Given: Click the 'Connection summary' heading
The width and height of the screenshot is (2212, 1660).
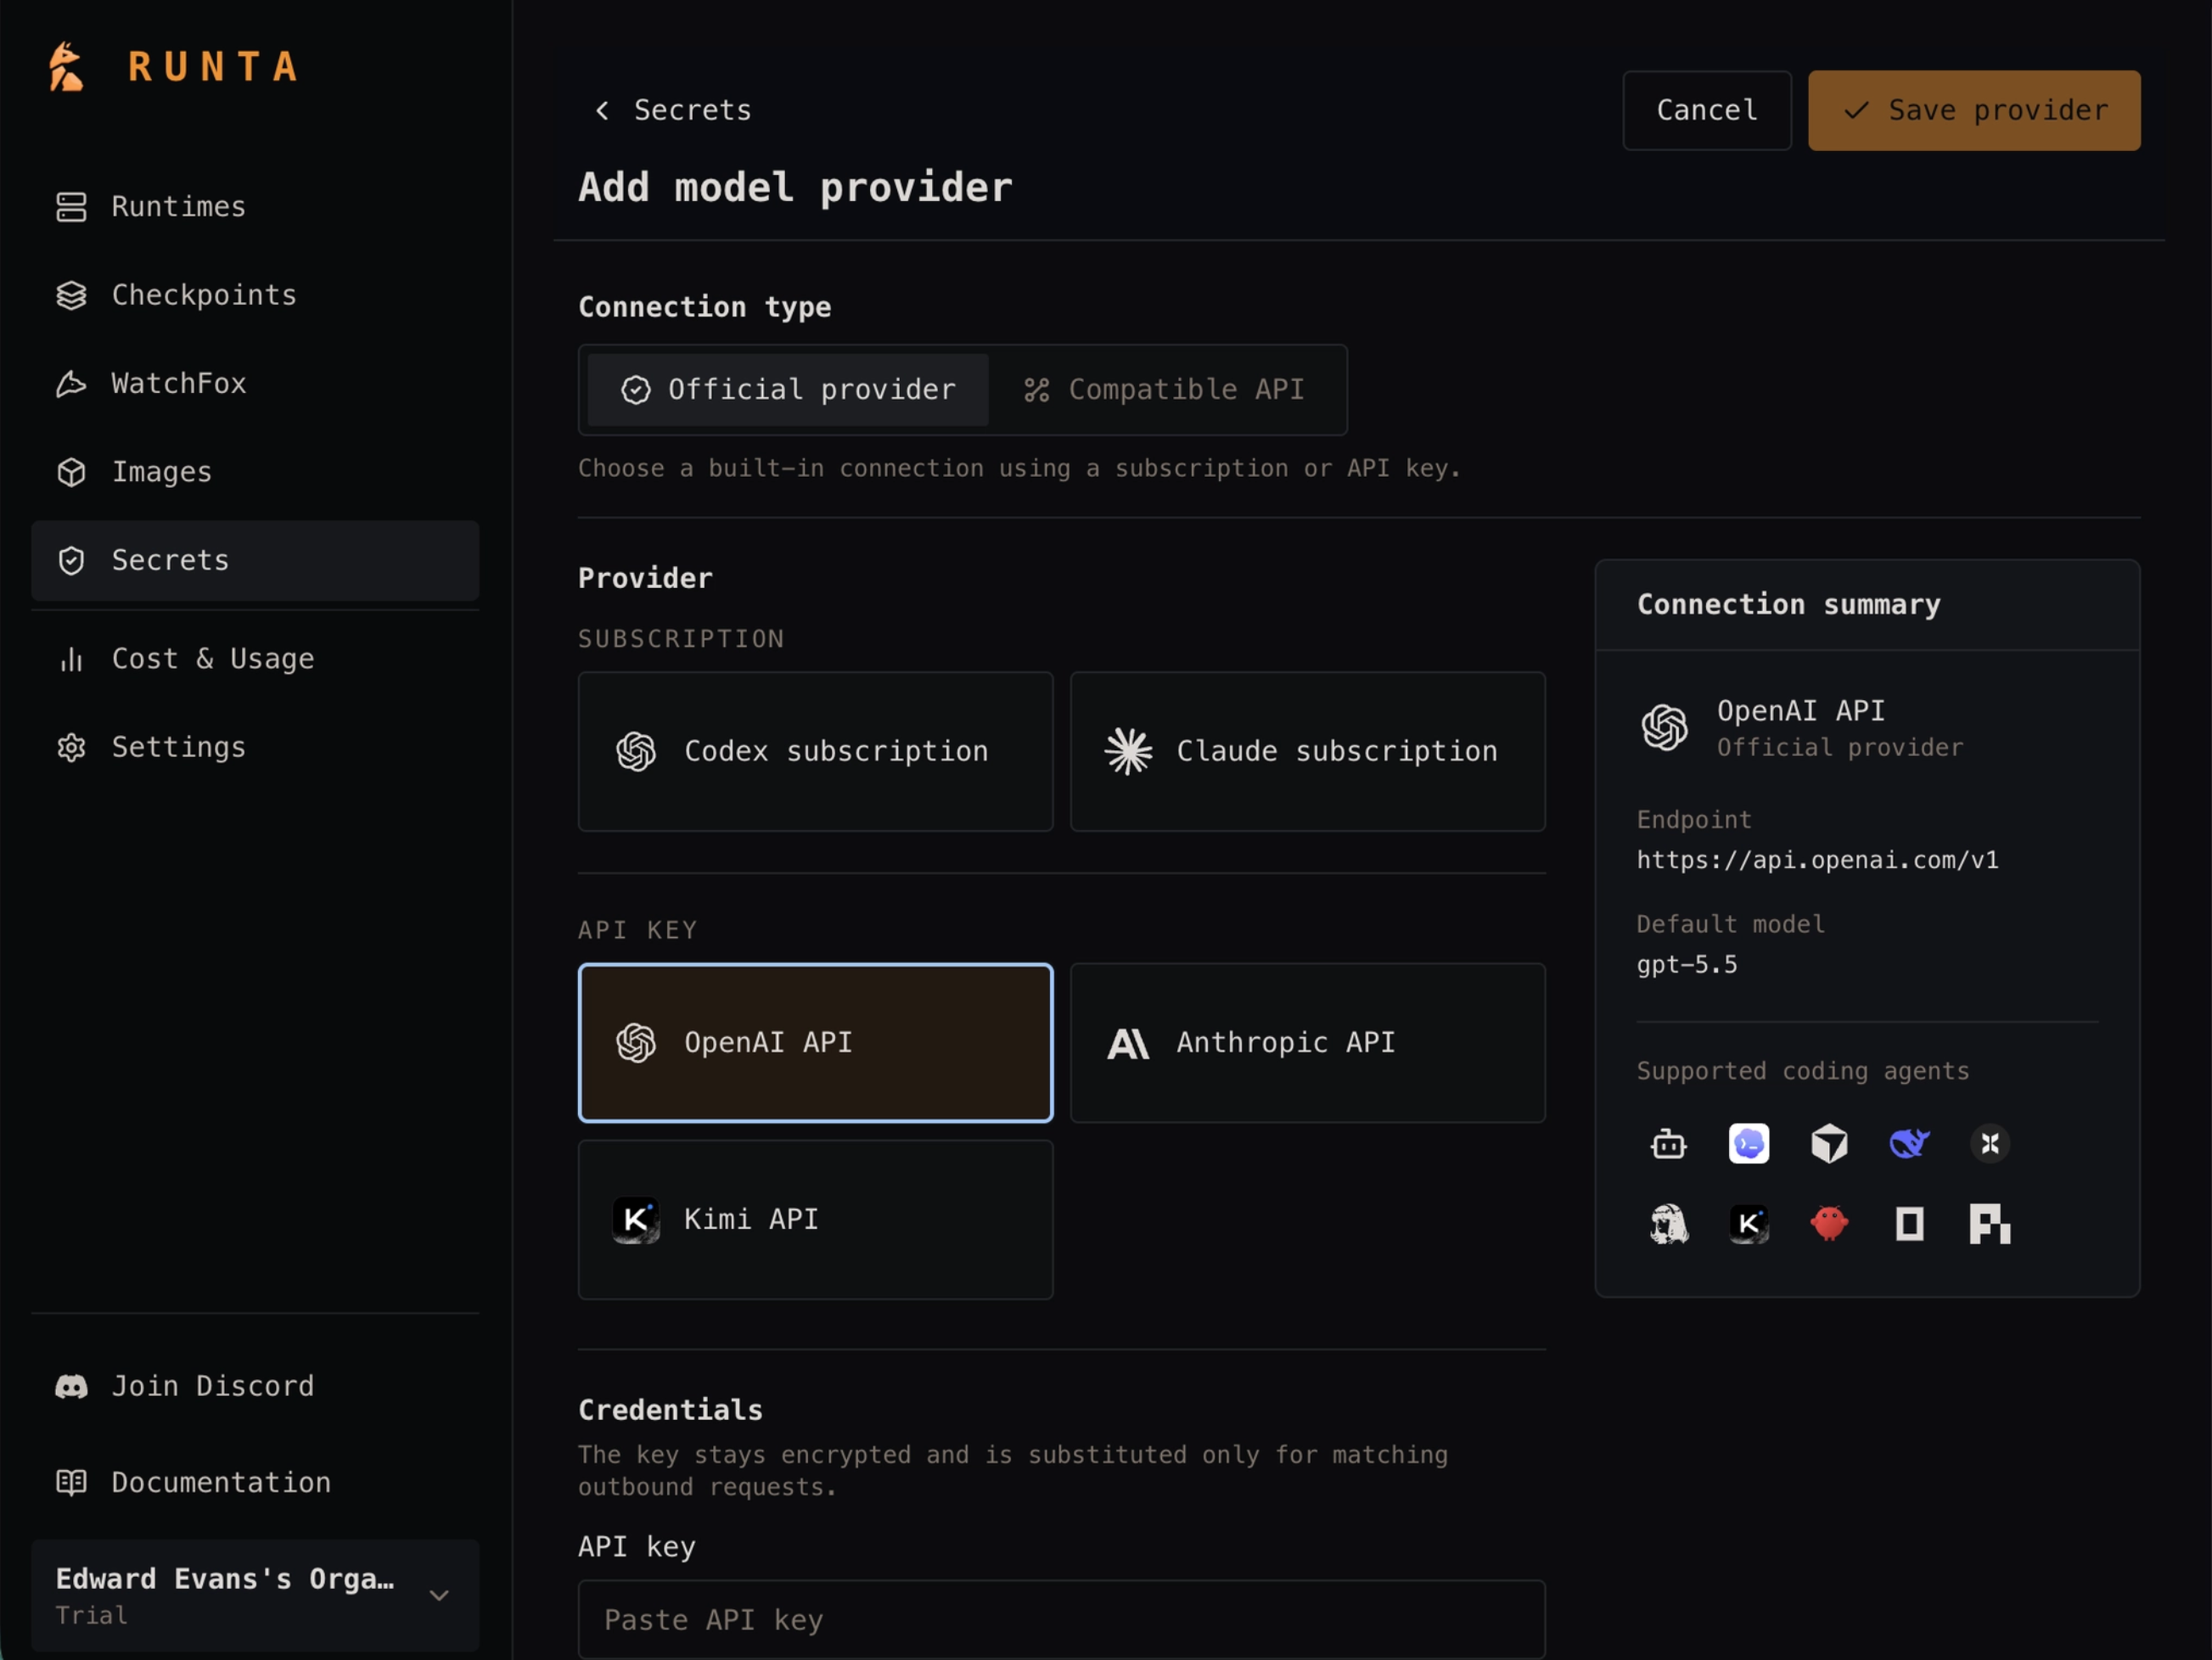Looking at the screenshot, I should click(x=1788, y=604).
